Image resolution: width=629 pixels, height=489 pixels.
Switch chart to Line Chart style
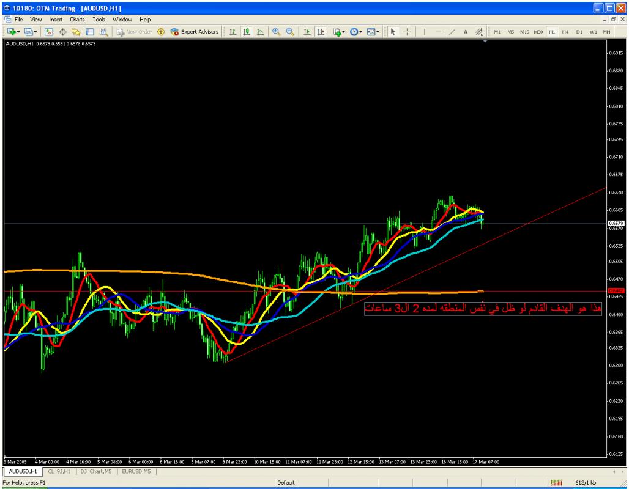point(260,32)
